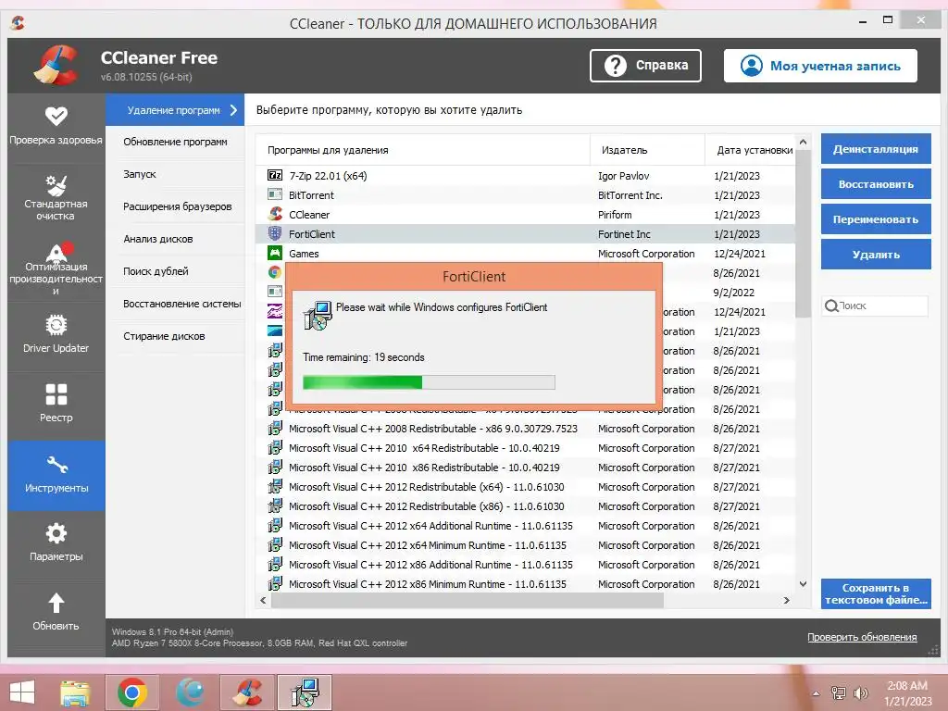The height and width of the screenshot is (711, 948).
Task: Sort by Издатель column header
Action: 647,150
